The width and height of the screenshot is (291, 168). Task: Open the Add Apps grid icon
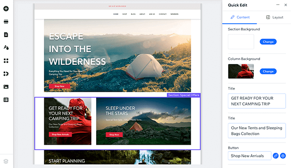click(6, 60)
